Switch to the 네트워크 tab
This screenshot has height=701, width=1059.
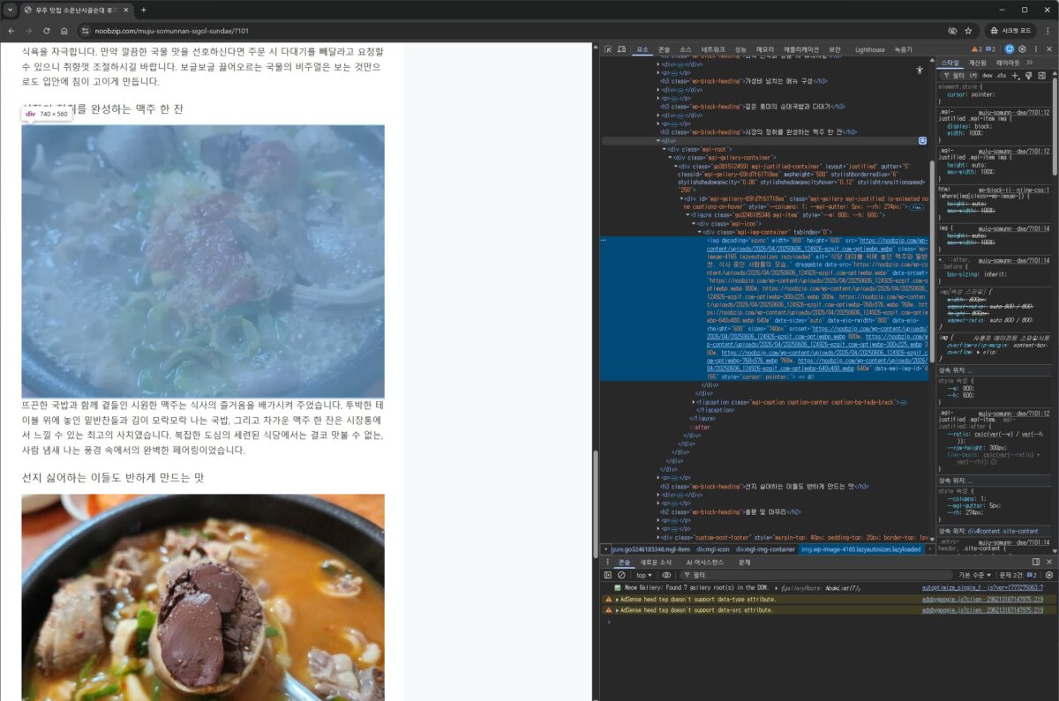(713, 49)
